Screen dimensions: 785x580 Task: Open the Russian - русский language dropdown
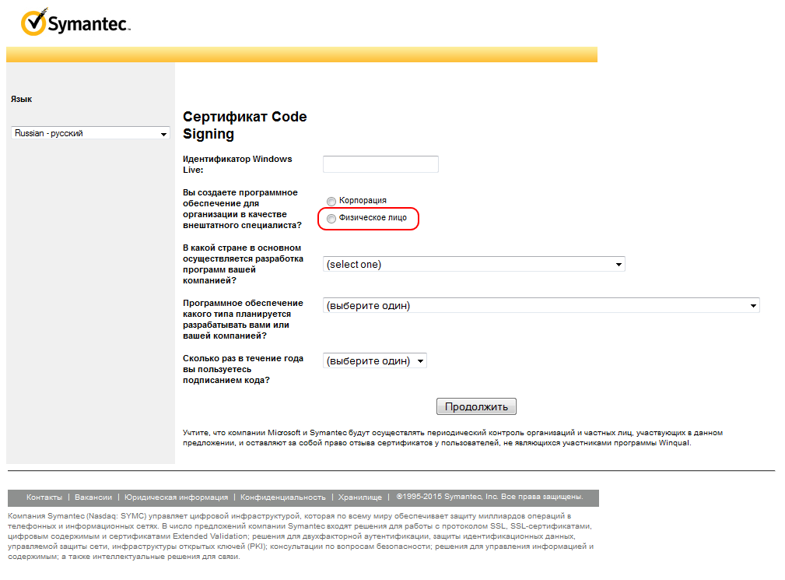point(90,134)
